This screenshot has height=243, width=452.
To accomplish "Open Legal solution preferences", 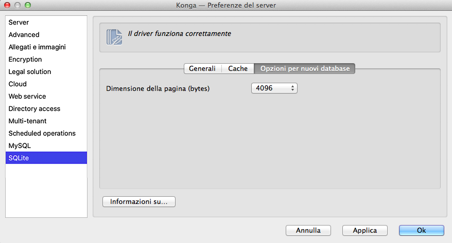I will (x=30, y=72).
